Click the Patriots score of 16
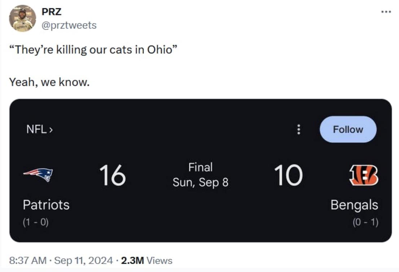The height and width of the screenshot is (272, 399). pos(112,175)
